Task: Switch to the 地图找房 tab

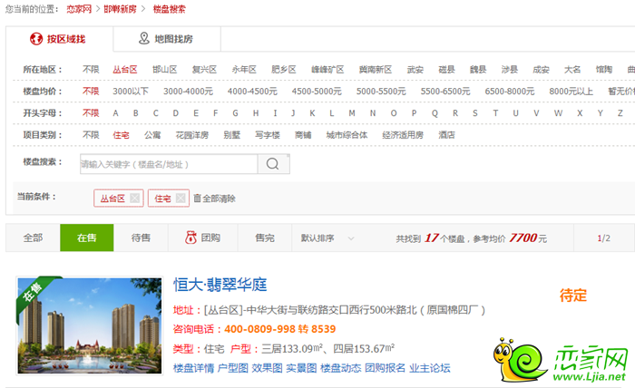Action: tap(167, 39)
